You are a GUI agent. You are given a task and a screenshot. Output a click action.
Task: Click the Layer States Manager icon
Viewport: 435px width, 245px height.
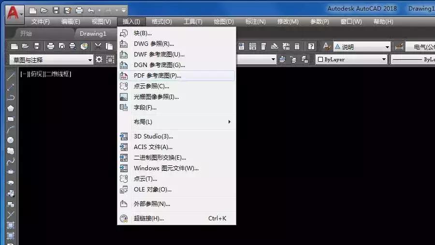coord(304,59)
